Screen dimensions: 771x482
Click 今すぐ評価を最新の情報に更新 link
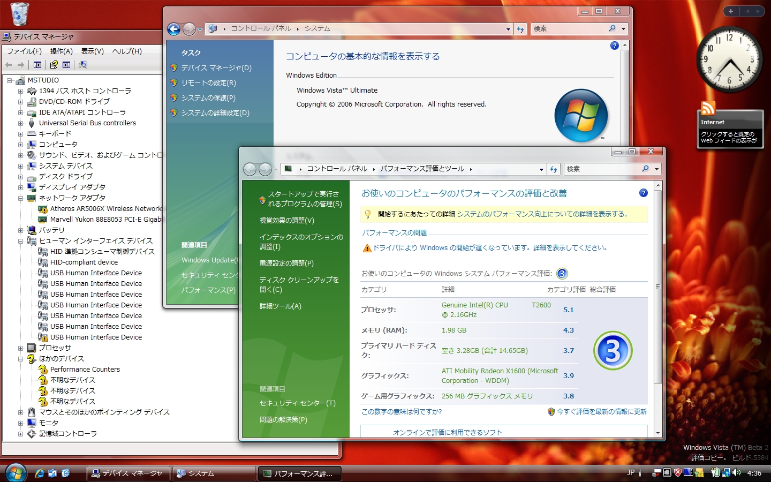tap(602, 412)
